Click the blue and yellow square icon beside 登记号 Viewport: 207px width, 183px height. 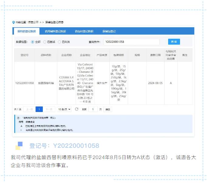(x=19, y=146)
